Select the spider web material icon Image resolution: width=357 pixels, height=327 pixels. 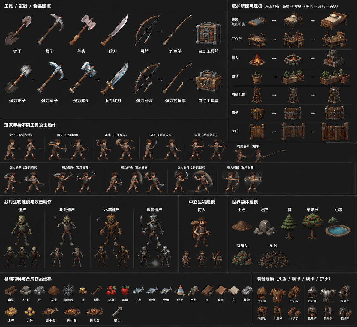pyautogui.click(x=68, y=291)
